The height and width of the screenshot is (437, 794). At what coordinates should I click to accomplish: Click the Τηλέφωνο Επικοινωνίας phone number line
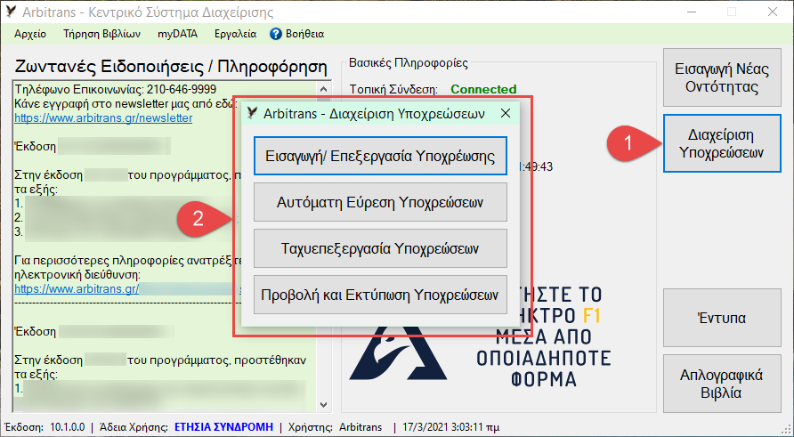pyautogui.click(x=116, y=90)
